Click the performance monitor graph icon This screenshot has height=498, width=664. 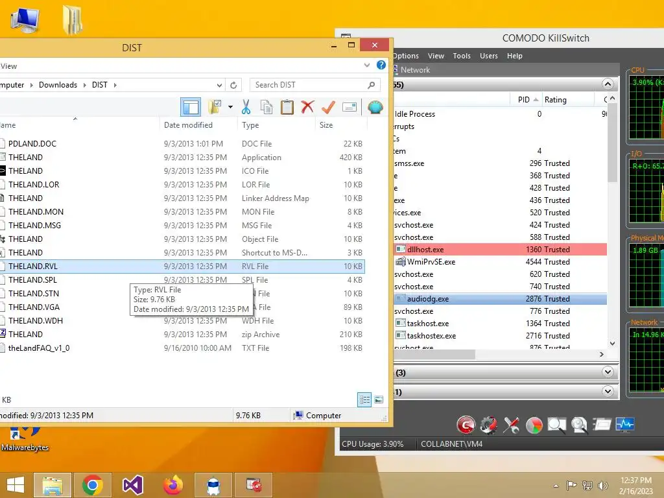tap(625, 424)
